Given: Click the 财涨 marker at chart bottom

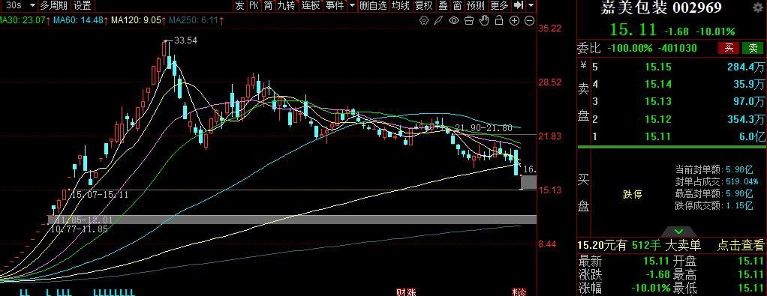Looking at the screenshot, I should pos(405,292).
